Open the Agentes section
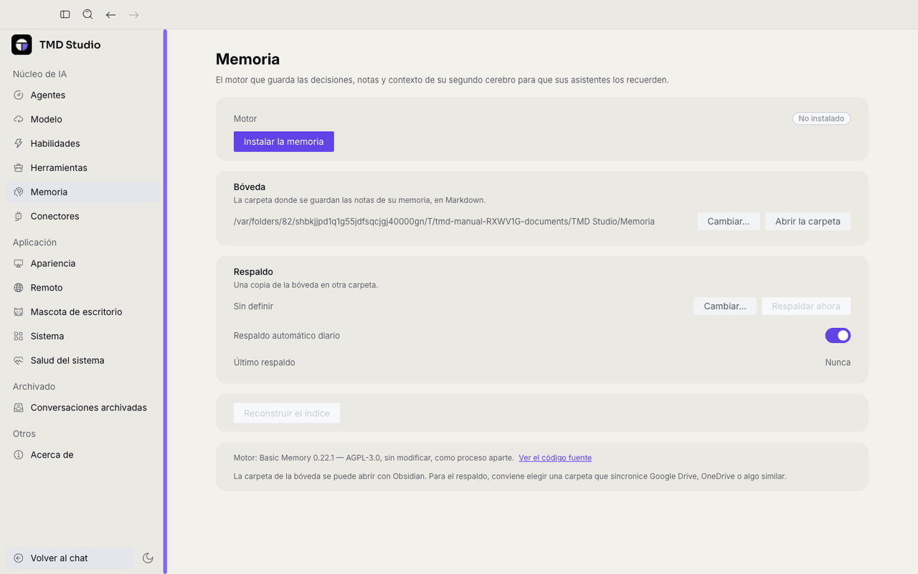The height and width of the screenshot is (574, 918). pos(83,95)
